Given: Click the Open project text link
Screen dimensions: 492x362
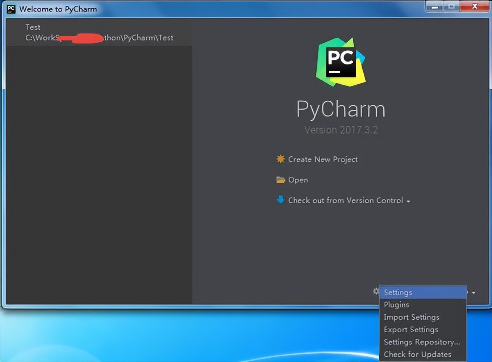Looking at the screenshot, I should coord(298,180).
